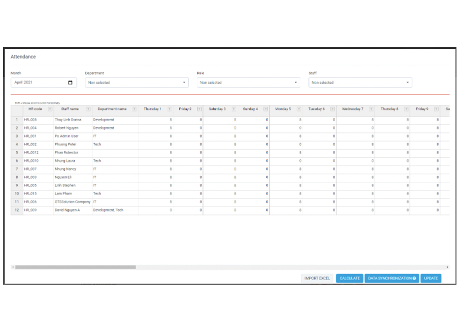Click the Update button
459x331 pixels.
431,279
